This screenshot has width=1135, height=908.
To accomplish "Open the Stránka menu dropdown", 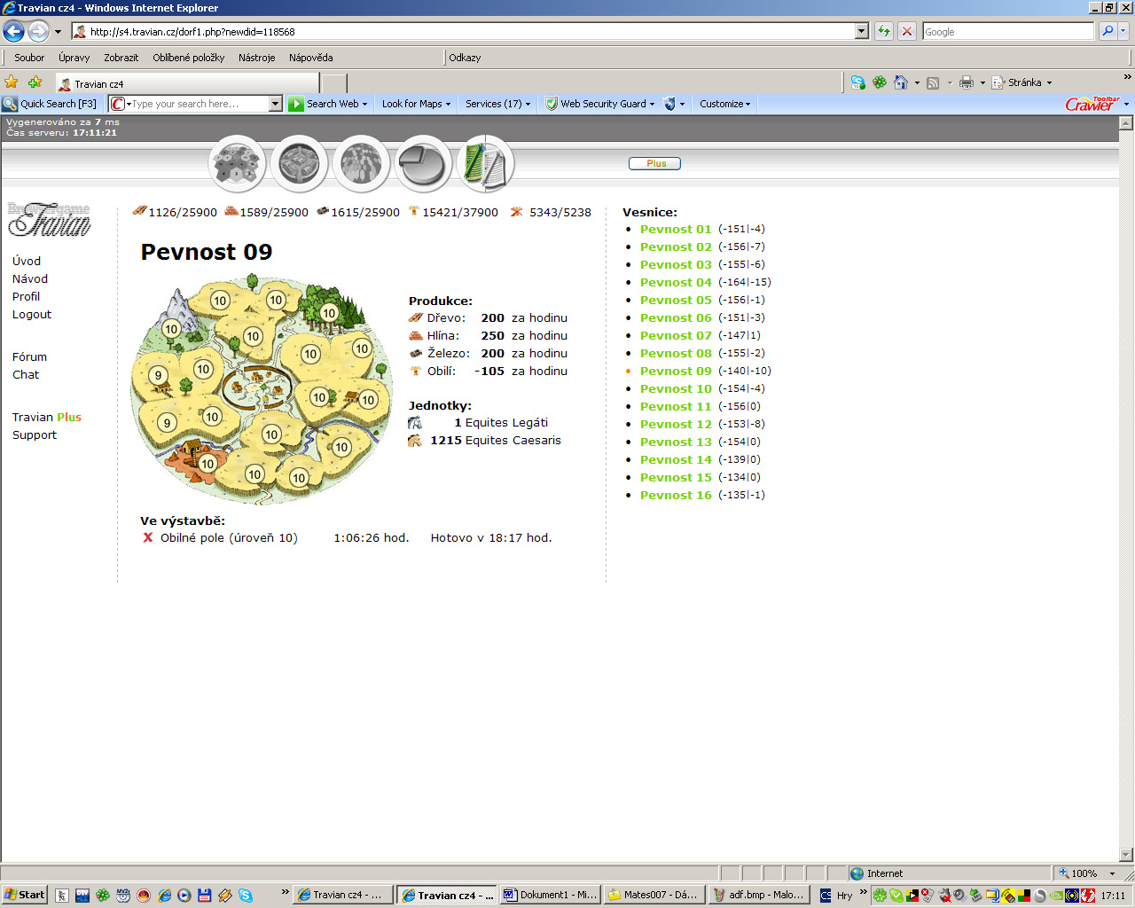I will tap(1049, 82).
